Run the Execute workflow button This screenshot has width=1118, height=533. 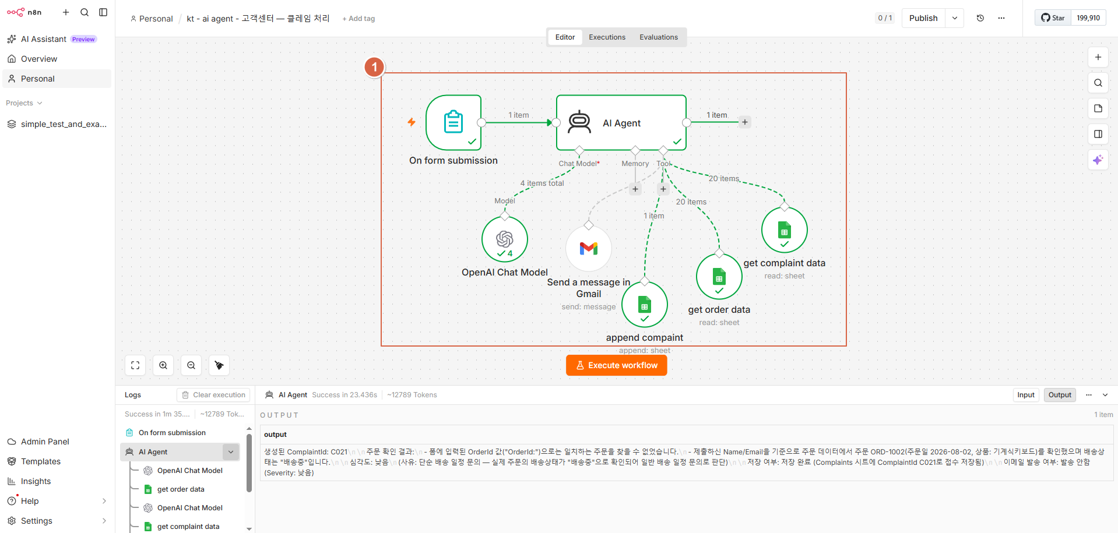click(617, 365)
